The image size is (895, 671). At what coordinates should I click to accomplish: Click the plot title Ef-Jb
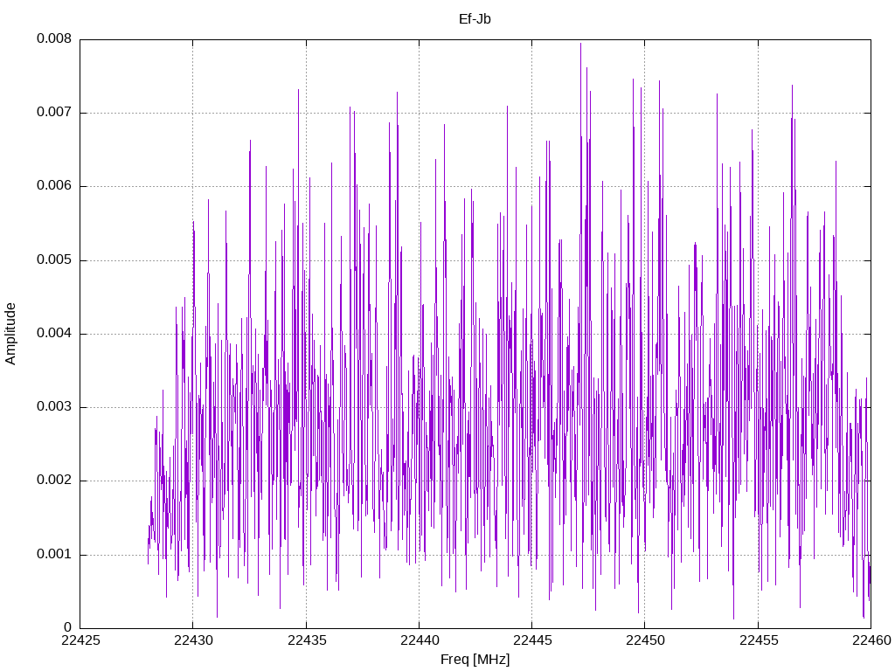click(x=475, y=19)
